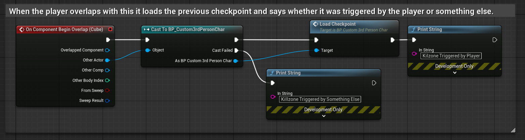Expand advanced options of 'Something Else' Print String

pos(324,116)
